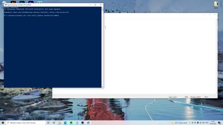Image resolution: width=223 pixels, height=125 pixels.
Task: Click Notepad status bar Windows (CRLF)
Action: tap(195, 97)
